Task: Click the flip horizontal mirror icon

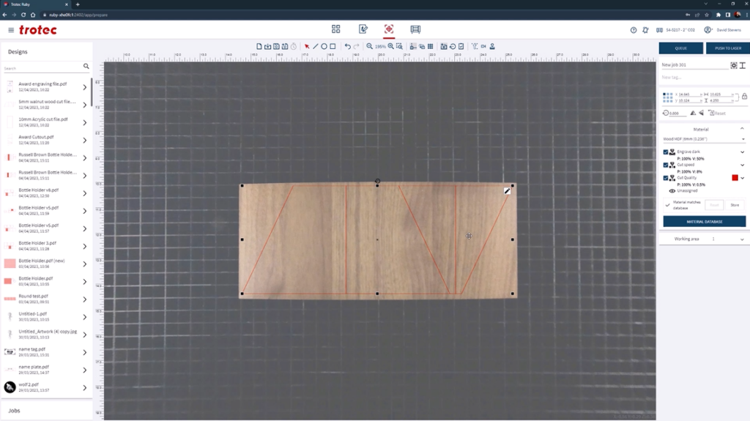Action: click(693, 113)
